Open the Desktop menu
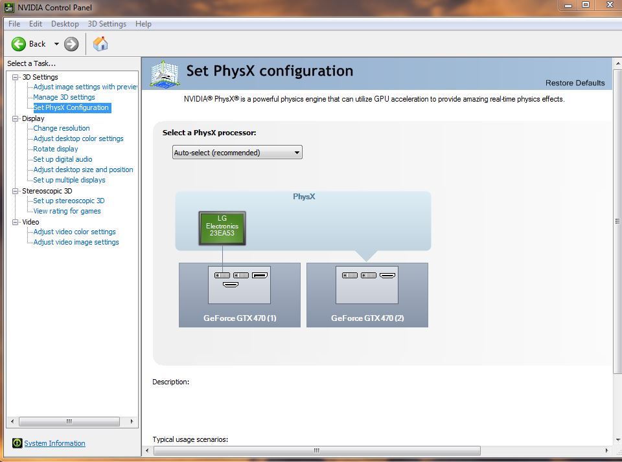The width and height of the screenshot is (622, 462). coord(65,24)
